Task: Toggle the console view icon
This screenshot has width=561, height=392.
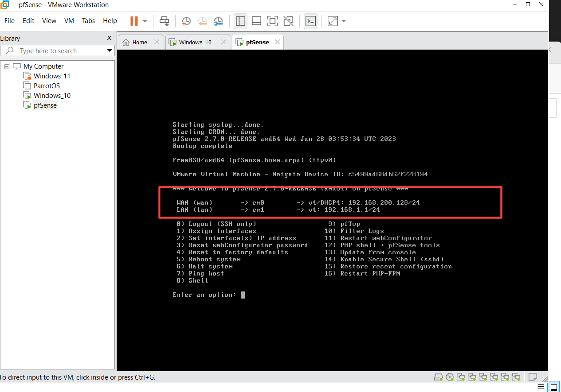Action: 310,21
